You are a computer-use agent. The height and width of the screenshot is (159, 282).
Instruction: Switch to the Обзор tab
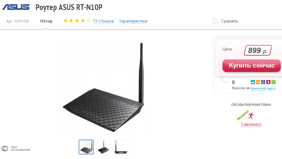(x=46, y=21)
